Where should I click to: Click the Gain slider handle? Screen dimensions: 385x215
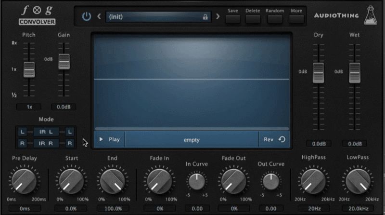[x=64, y=62]
